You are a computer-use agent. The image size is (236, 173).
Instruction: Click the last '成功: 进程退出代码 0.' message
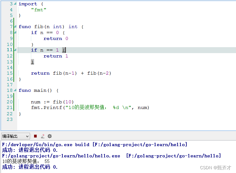click(x=30, y=167)
